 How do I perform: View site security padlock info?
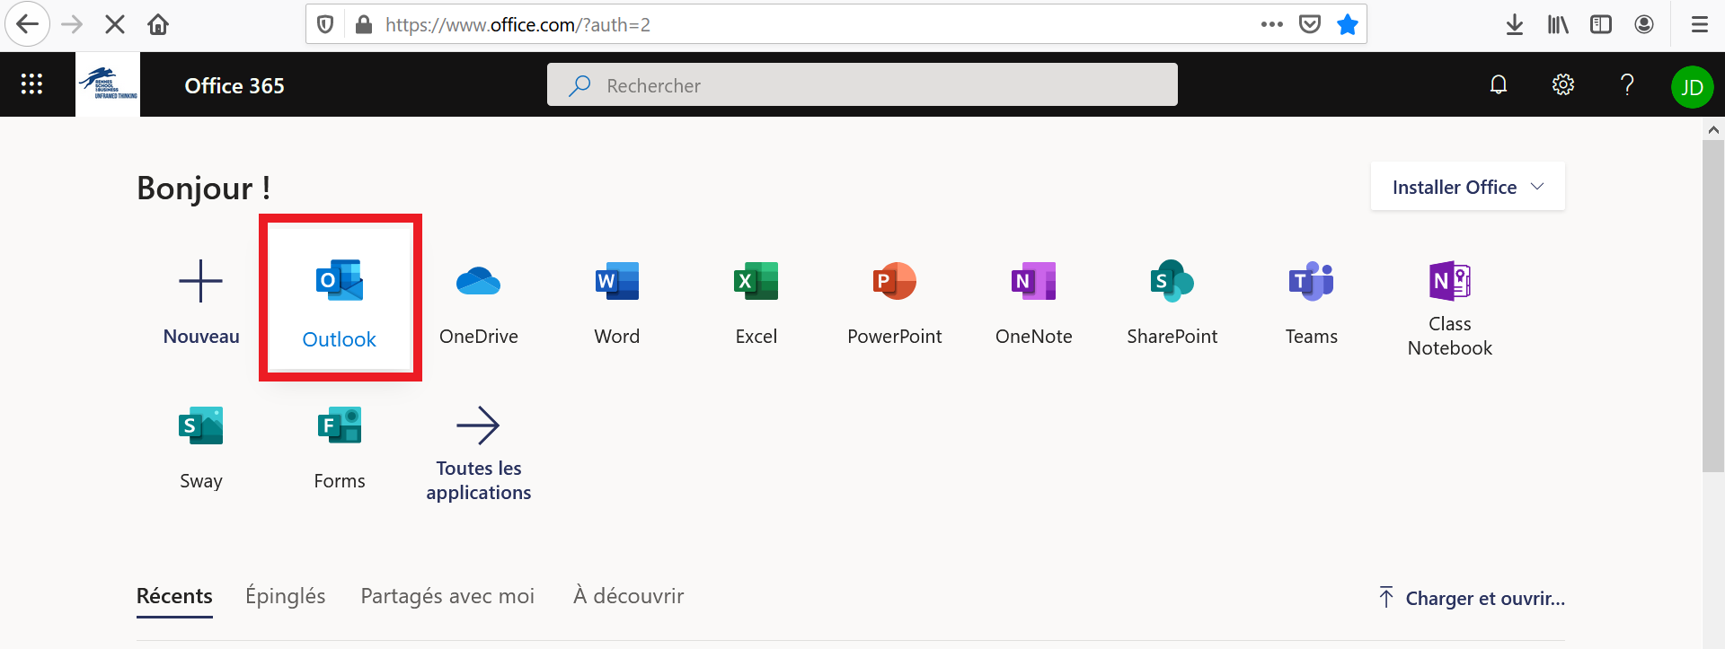[x=364, y=24]
